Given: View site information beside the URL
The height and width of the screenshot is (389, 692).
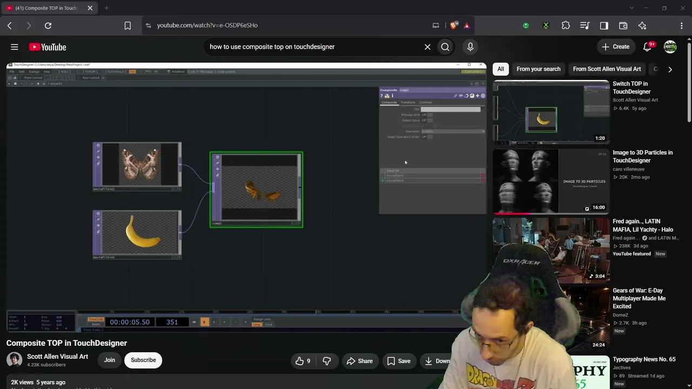Looking at the screenshot, I should click(149, 25).
